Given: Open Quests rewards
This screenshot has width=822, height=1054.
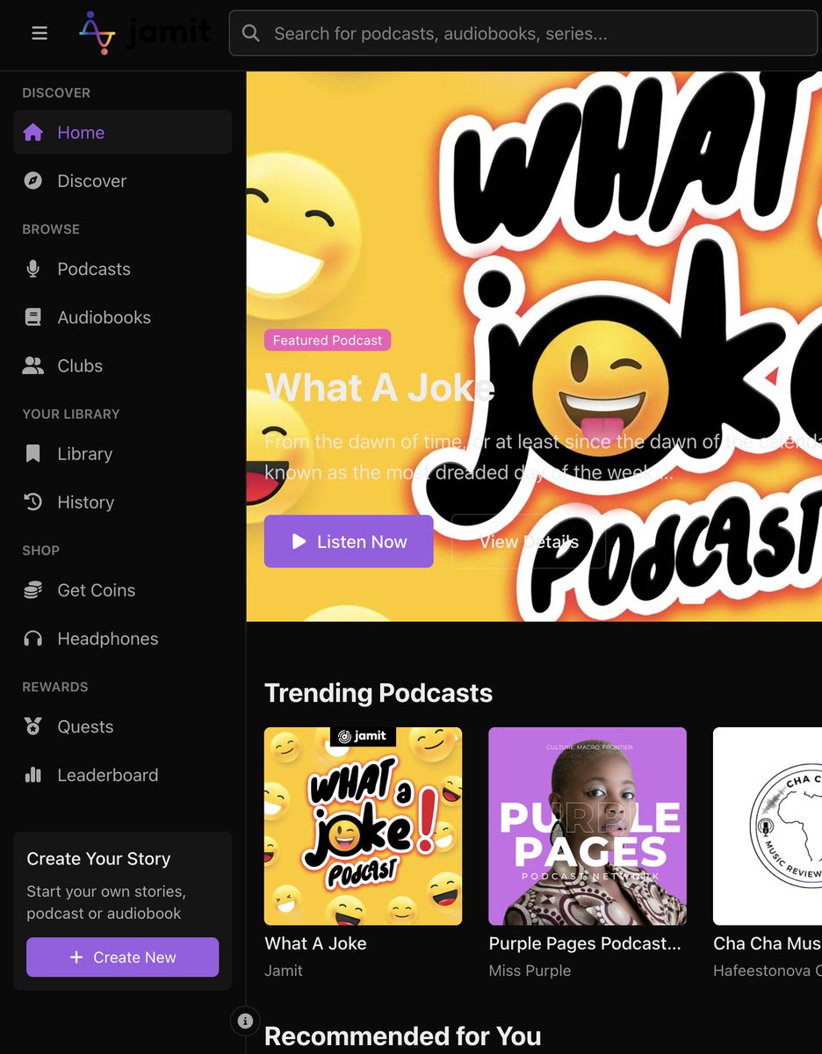Looking at the screenshot, I should pyautogui.click(x=122, y=726).
